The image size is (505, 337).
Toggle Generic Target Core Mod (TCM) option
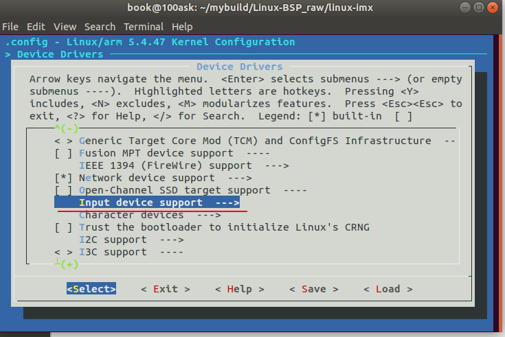63,141
